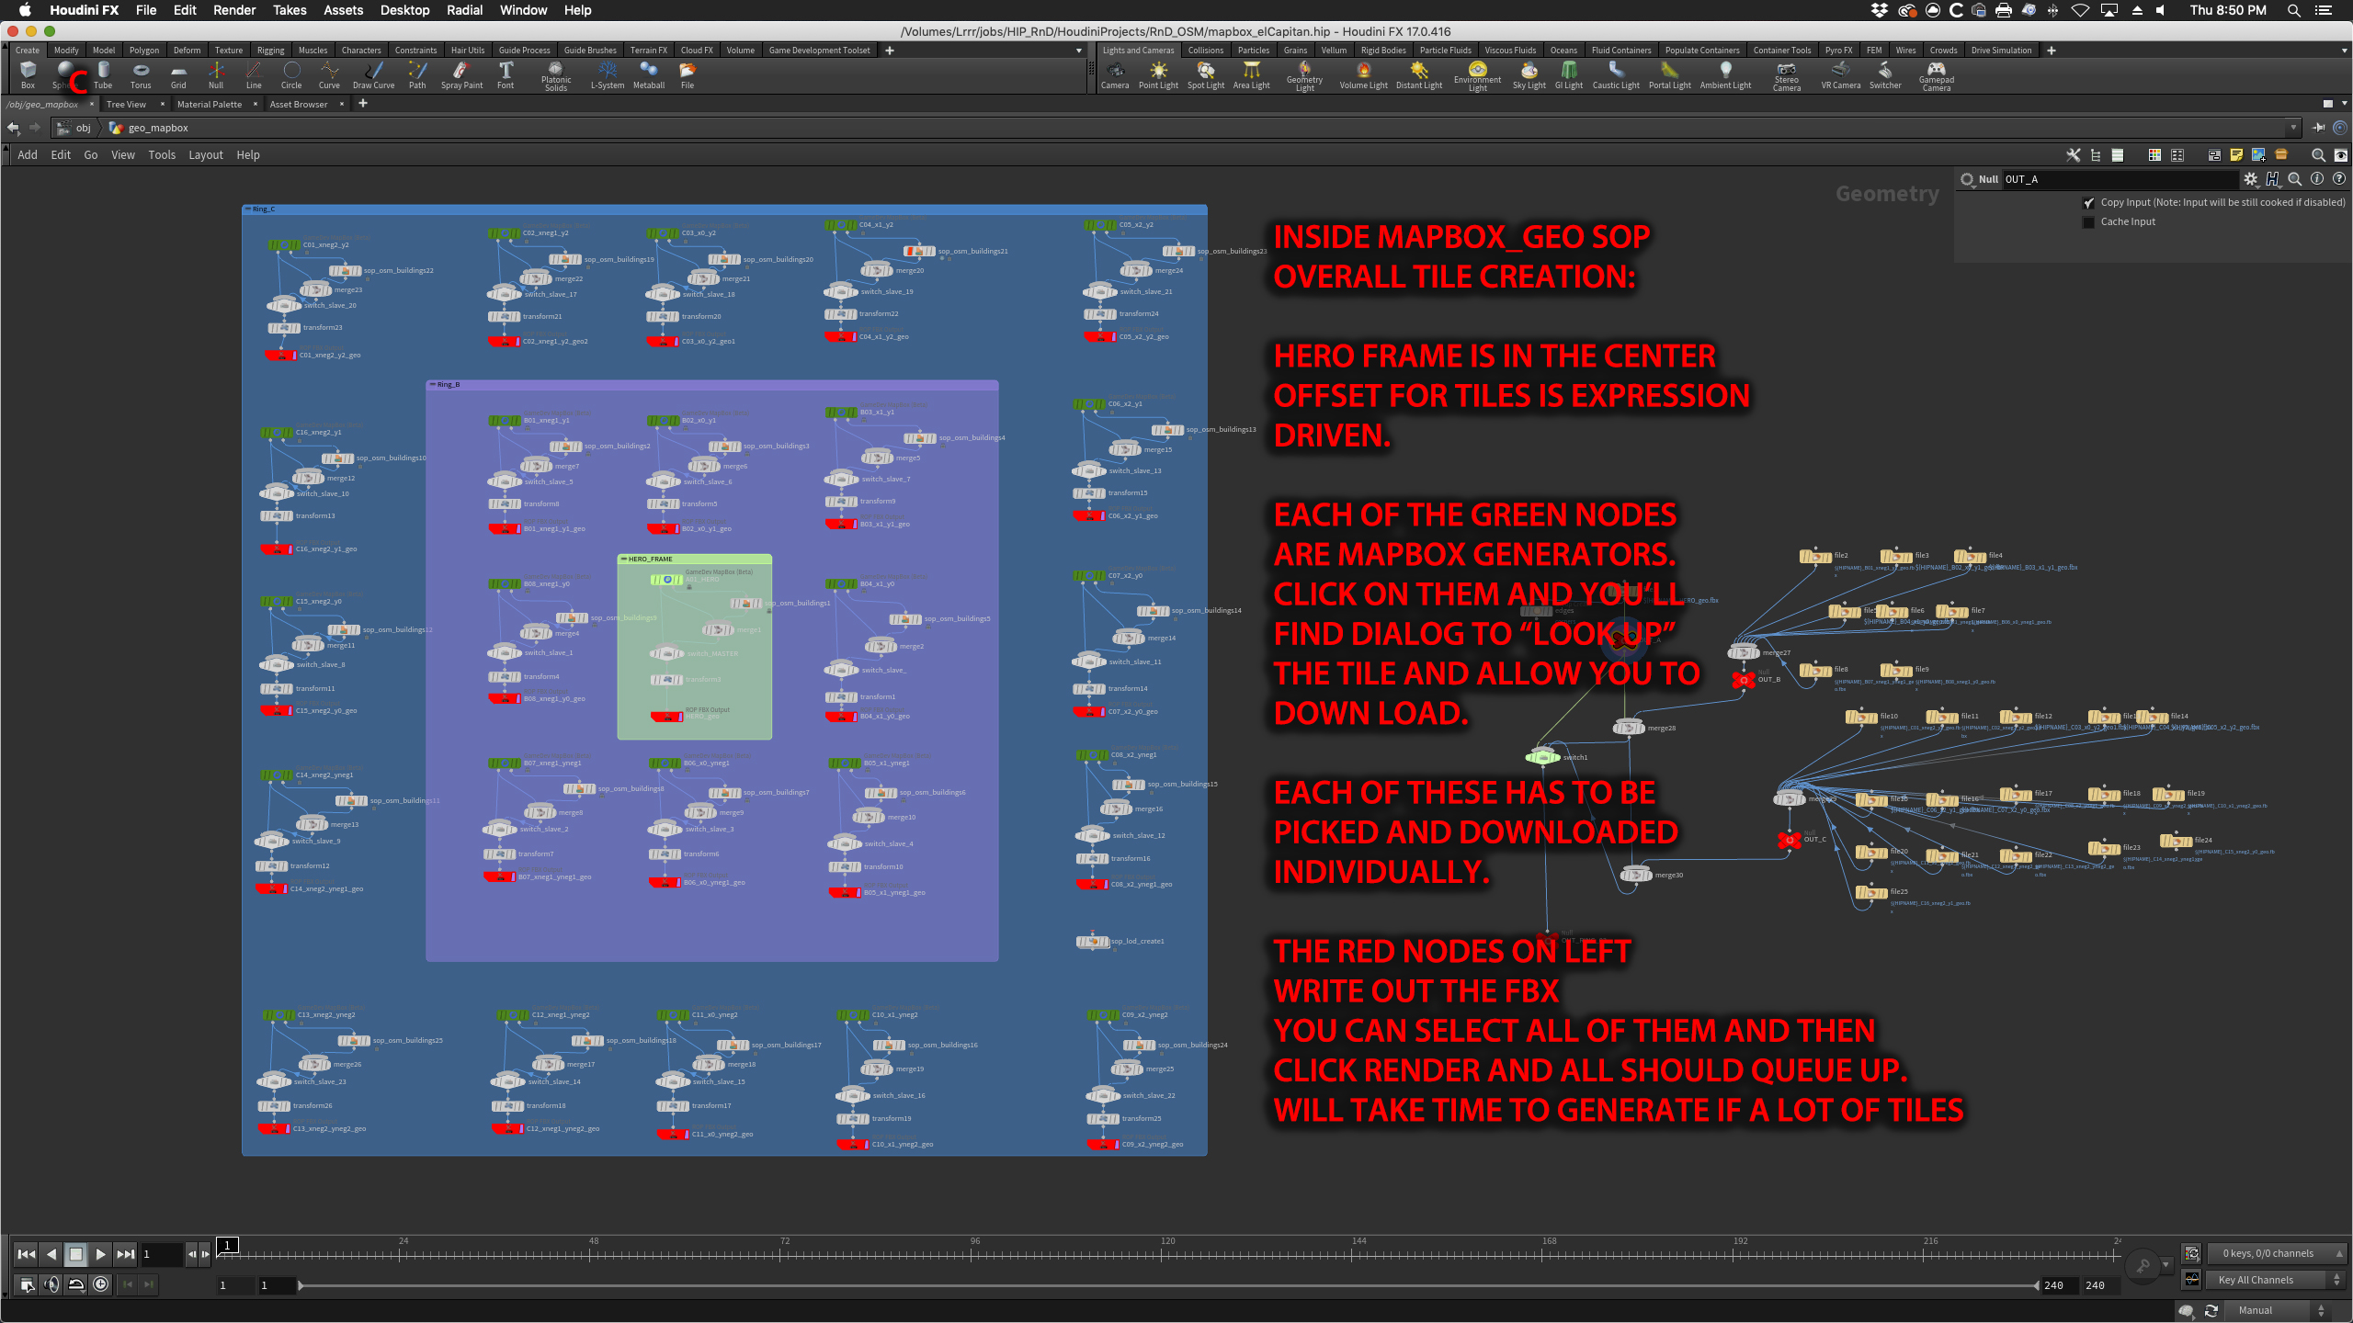
Task: Choose the Spray Paint tool
Action: coord(461,74)
